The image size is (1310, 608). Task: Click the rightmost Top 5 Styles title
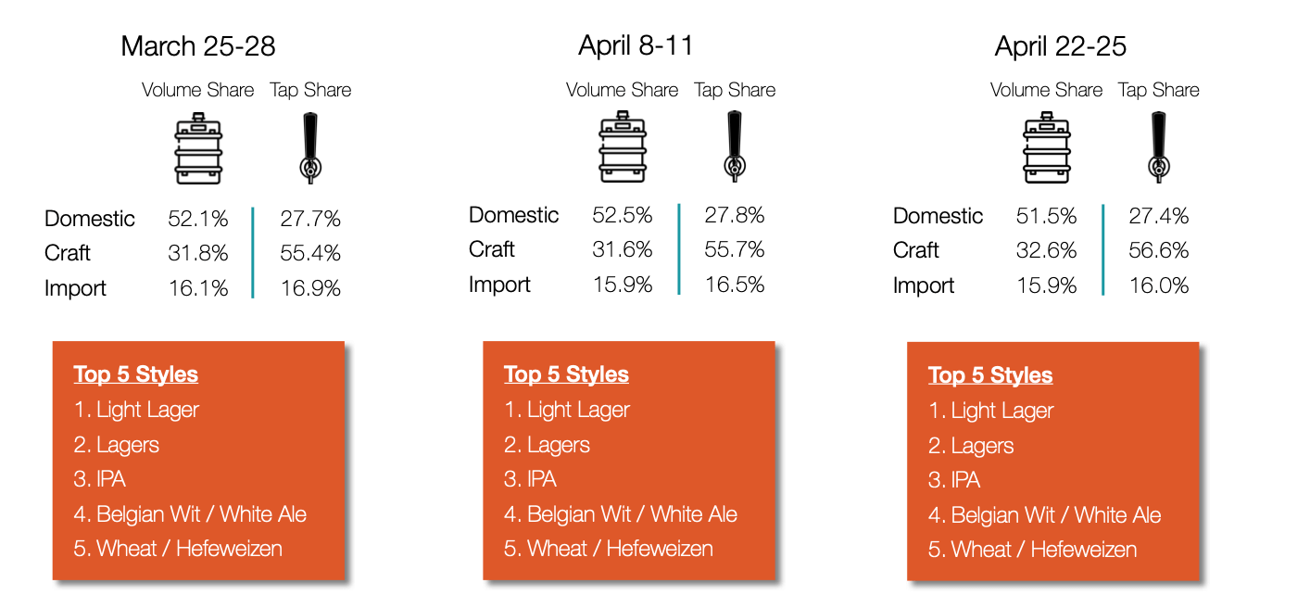(x=990, y=375)
